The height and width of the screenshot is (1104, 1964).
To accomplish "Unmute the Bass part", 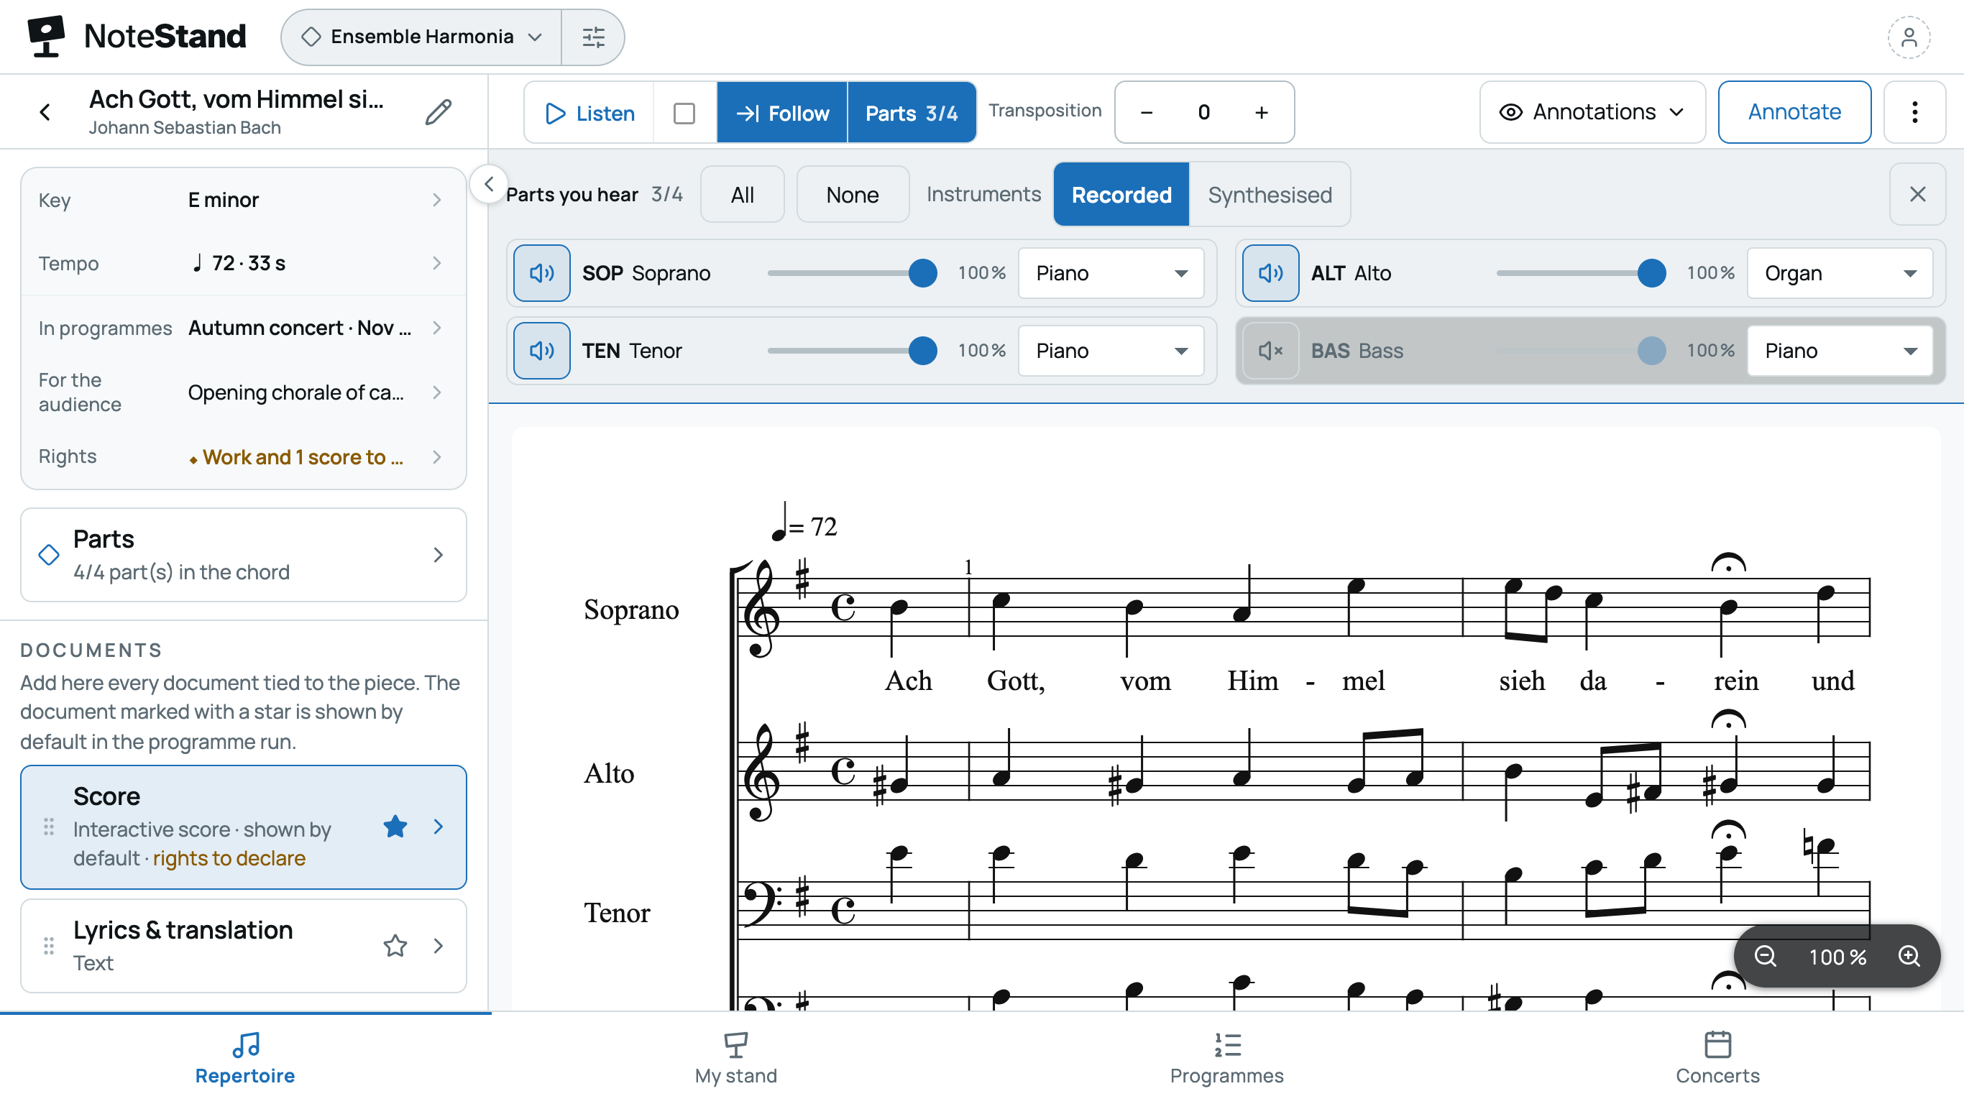I will (x=1270, y=351).
